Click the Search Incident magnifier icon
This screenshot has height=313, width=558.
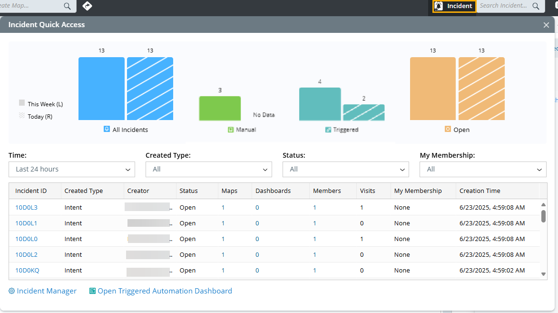(x=536, y=6)
